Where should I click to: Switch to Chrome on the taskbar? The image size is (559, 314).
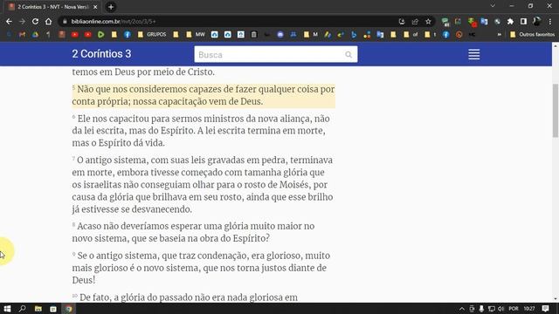(x=68, y=309)
